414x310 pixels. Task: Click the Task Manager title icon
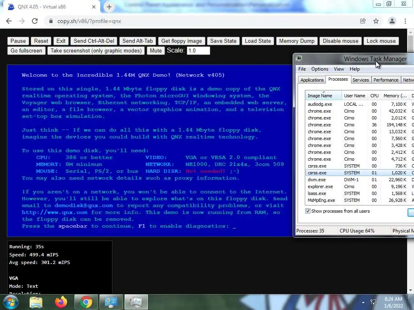299,59
